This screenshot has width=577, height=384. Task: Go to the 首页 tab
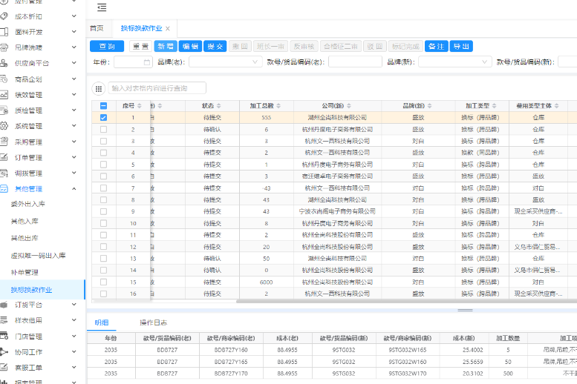pos(97,28)
